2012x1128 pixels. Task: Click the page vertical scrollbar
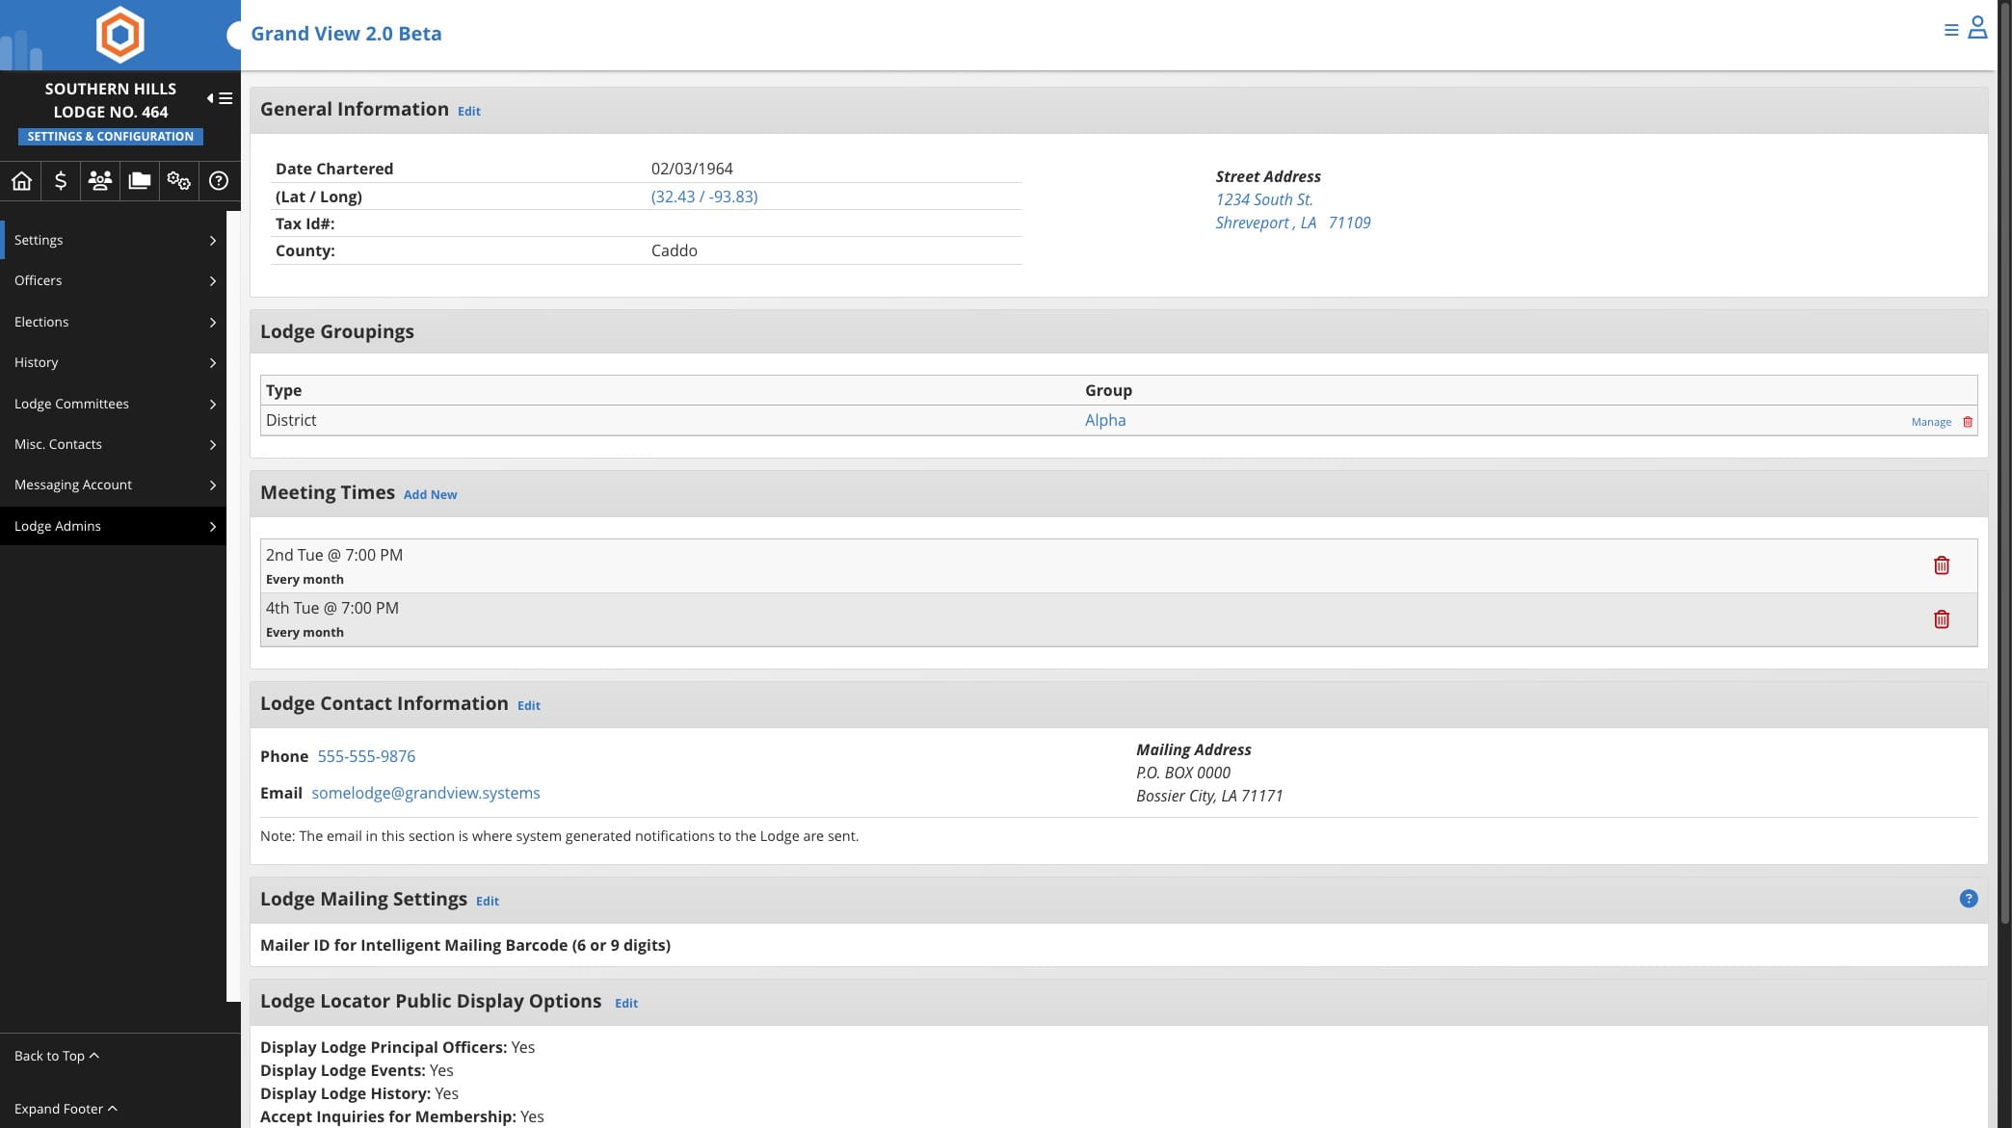(2005, 462)
